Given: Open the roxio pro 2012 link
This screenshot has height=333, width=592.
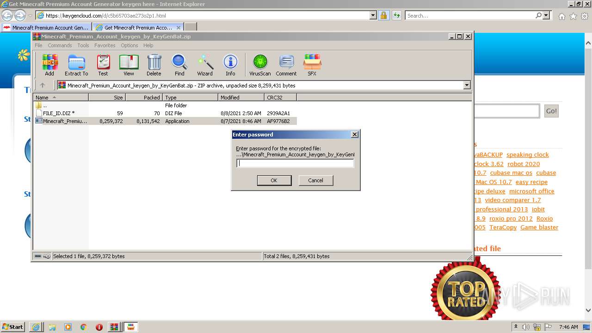Looking at the screenshot, I should pyautogui.click(x=511, y=218).
